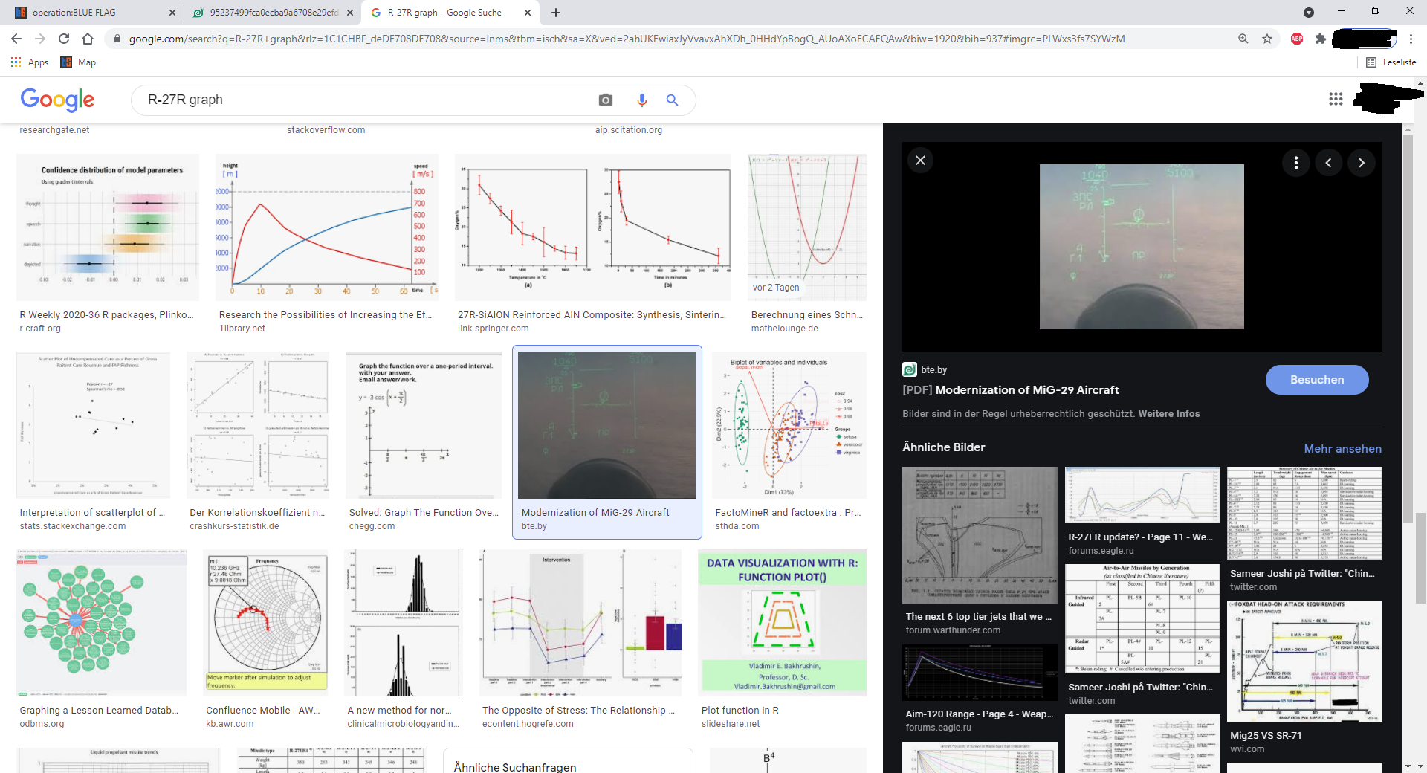Viewport: 1427px width, 773px height.
Task: Select height and speed graph thumbnail
Action: tap(327, 227)
